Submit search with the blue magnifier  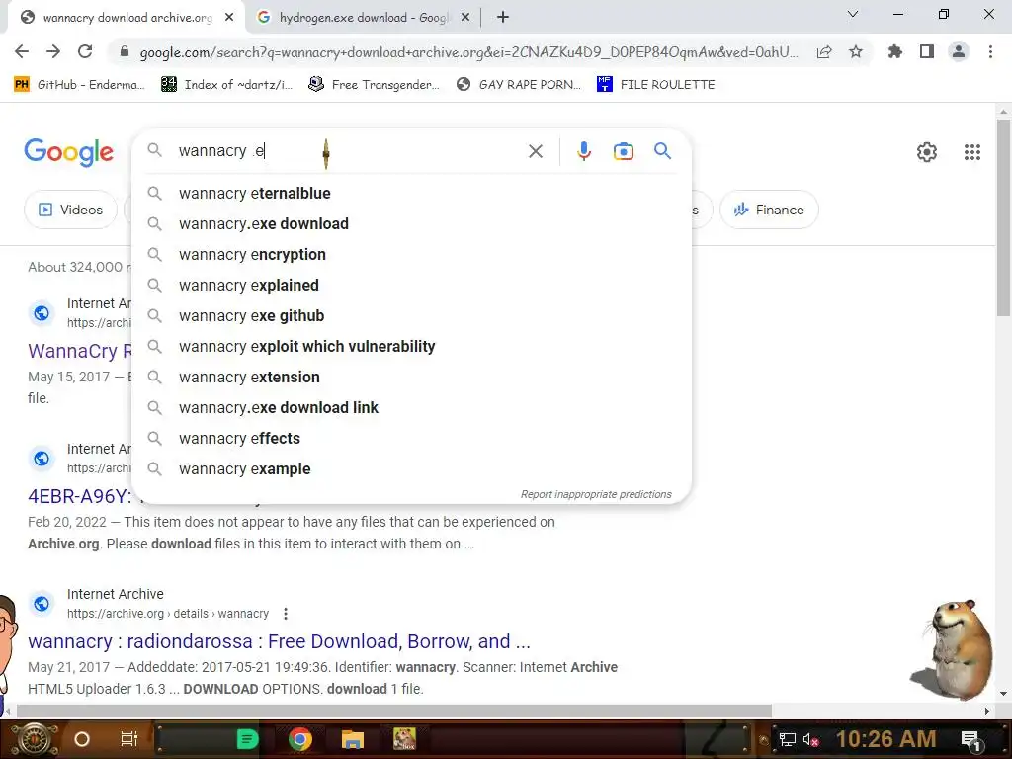coord(663,151)
